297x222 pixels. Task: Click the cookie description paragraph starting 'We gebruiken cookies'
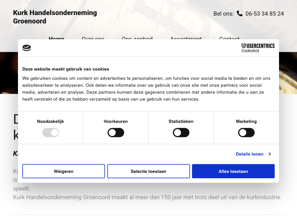coord(146,89)
